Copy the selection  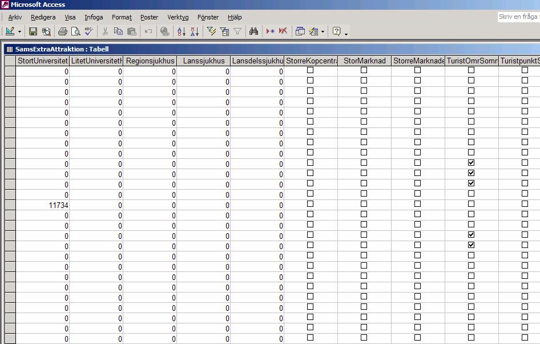tap(118, 31)
